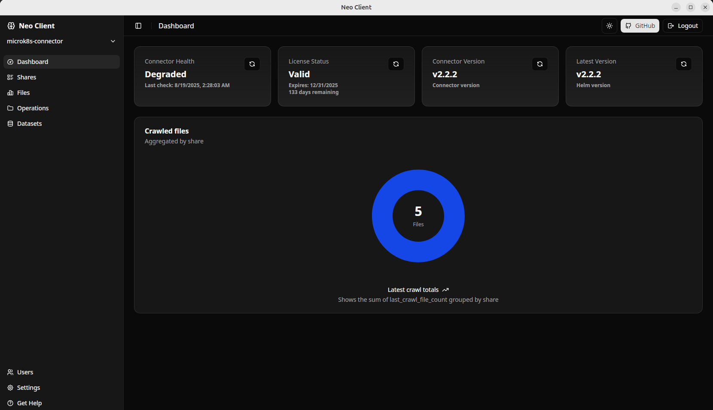Viewport: 713px width, 410px height.
Task: Refresh the Connector Version card
Action: [539, 64]
